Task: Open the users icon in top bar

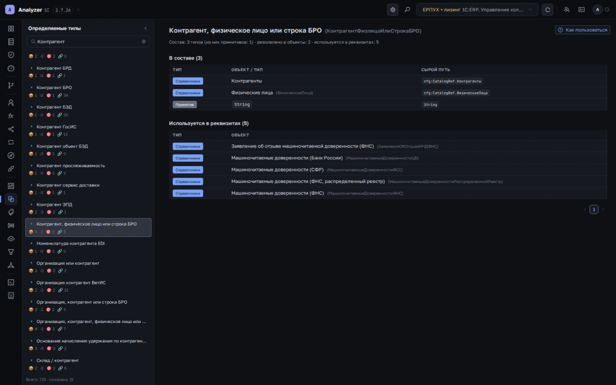Action: click(x=567, y=10)
